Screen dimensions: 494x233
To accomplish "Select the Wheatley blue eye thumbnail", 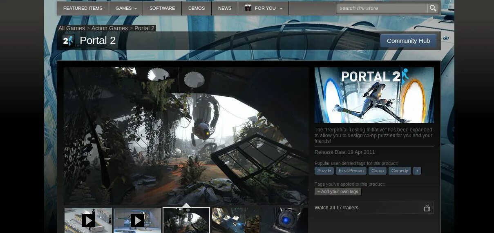I will coord(285,220).
